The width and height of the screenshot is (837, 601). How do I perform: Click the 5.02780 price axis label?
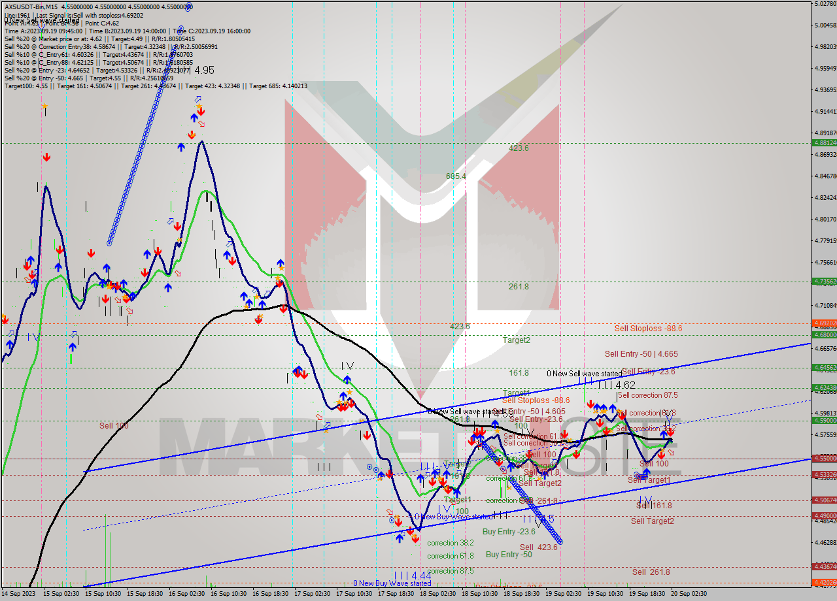825,3
